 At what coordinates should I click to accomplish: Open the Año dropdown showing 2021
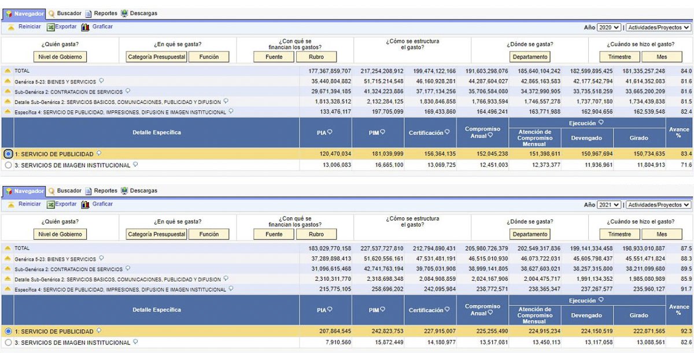[x=610, y=205]
